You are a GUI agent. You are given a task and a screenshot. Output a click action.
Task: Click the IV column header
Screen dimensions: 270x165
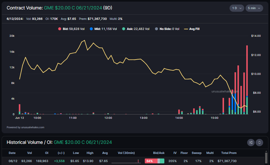click(x=175, y=153)
